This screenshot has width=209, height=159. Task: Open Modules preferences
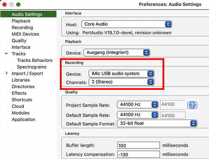tap(21, 113)
